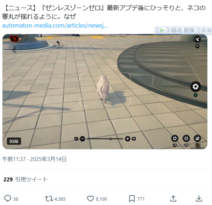Screen dimensions: 212x205
Task: Open the automaton-media.com article link
Action: [55, 25]
